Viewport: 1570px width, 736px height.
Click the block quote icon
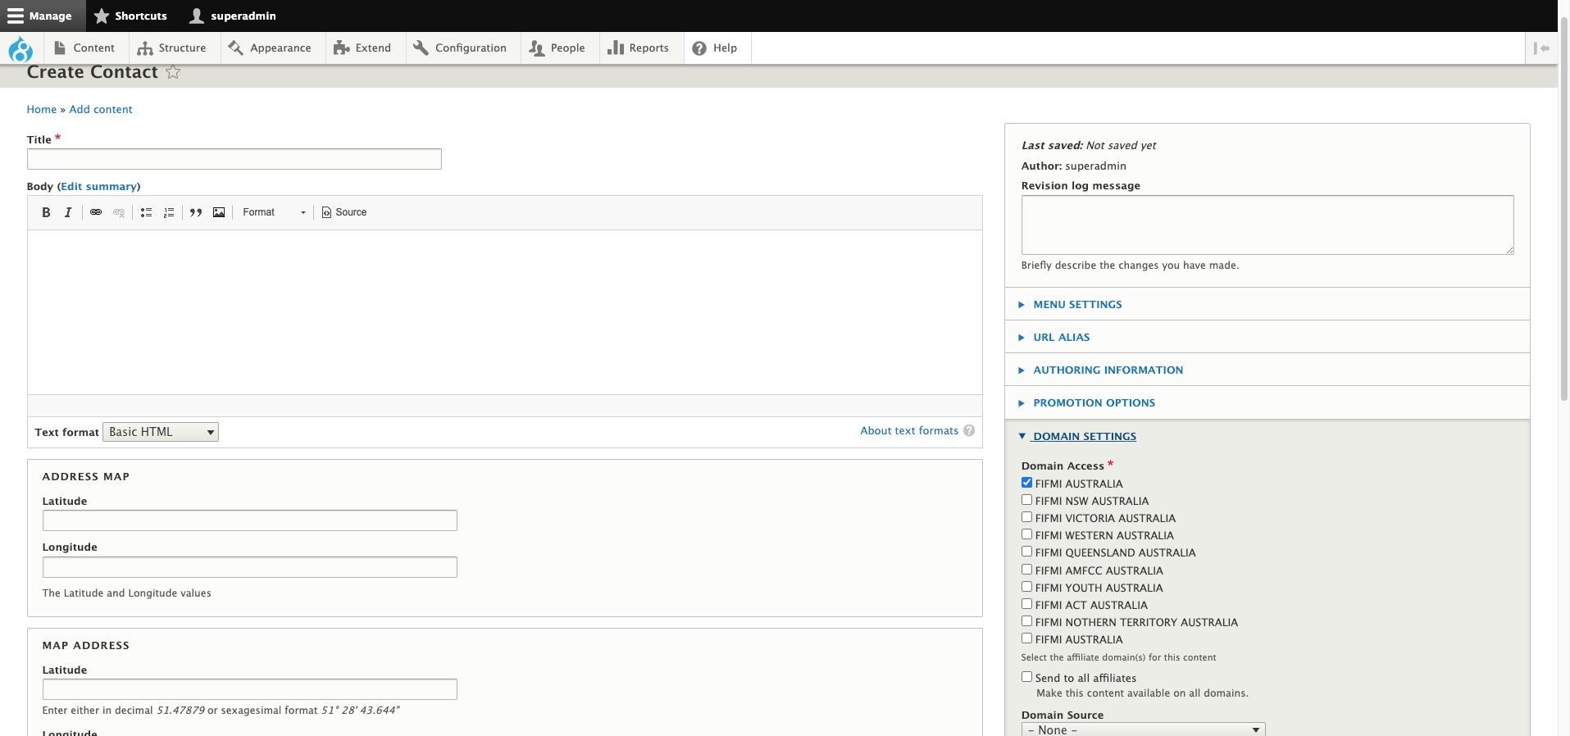pos(196,212)
